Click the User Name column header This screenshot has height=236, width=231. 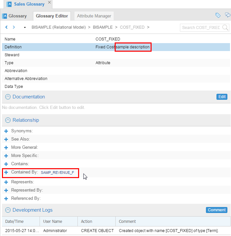click(59, 222)
